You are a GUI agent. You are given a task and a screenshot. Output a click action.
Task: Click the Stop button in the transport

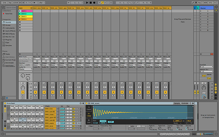(x=91, y=2)
